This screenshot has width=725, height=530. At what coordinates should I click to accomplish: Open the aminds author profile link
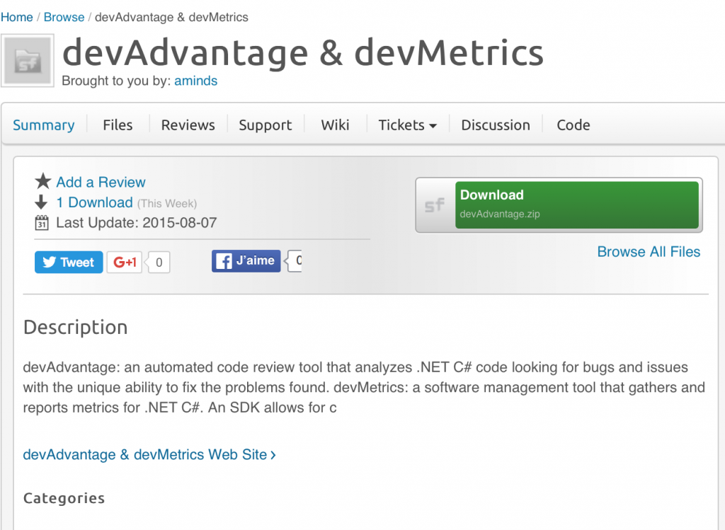click(195, 81)
